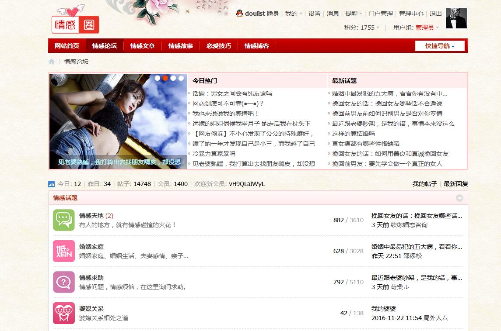
Task: Open topic 直女癌都有哪些性格缺陷
Action: pyautogui.click(x=366, y=144)
